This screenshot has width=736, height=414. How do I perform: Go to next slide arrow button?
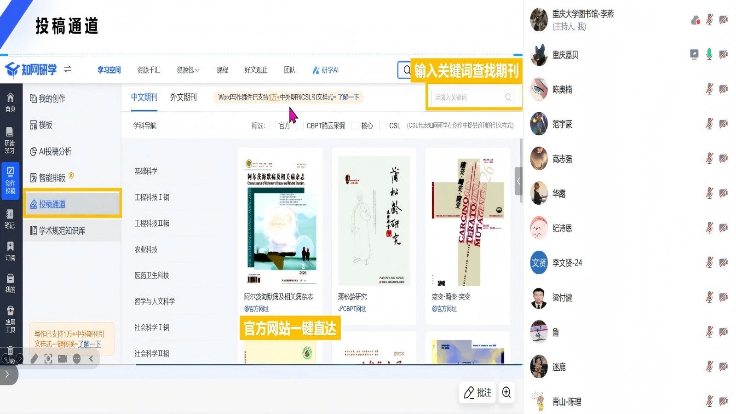tap(20, 359)
